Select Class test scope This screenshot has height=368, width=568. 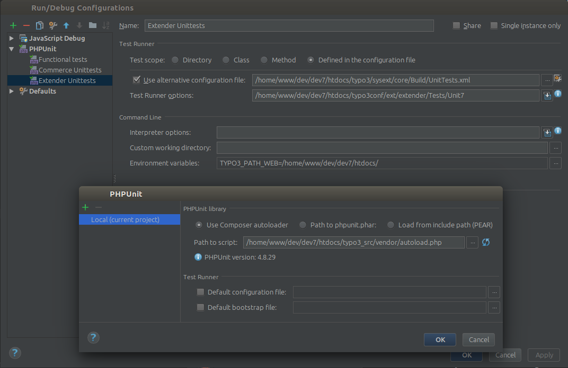226,60
